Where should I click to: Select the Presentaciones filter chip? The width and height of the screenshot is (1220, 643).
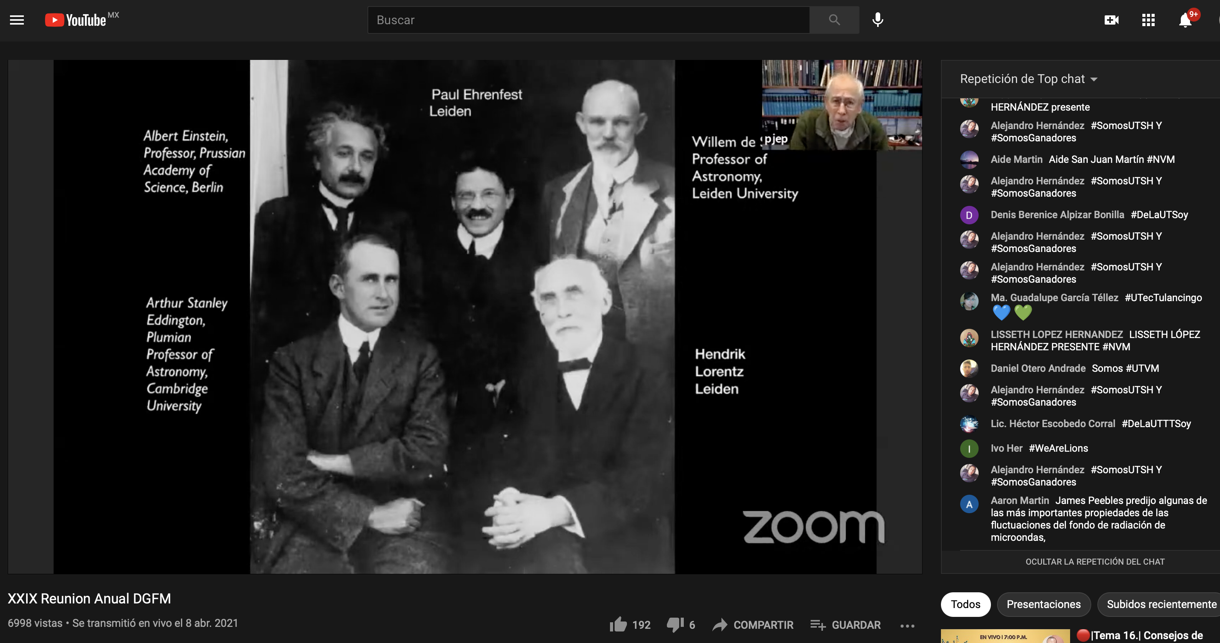(1043, 604)
